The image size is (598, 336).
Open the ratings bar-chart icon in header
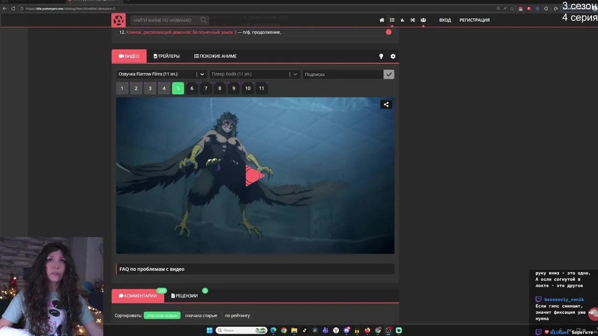coord(402,20)
